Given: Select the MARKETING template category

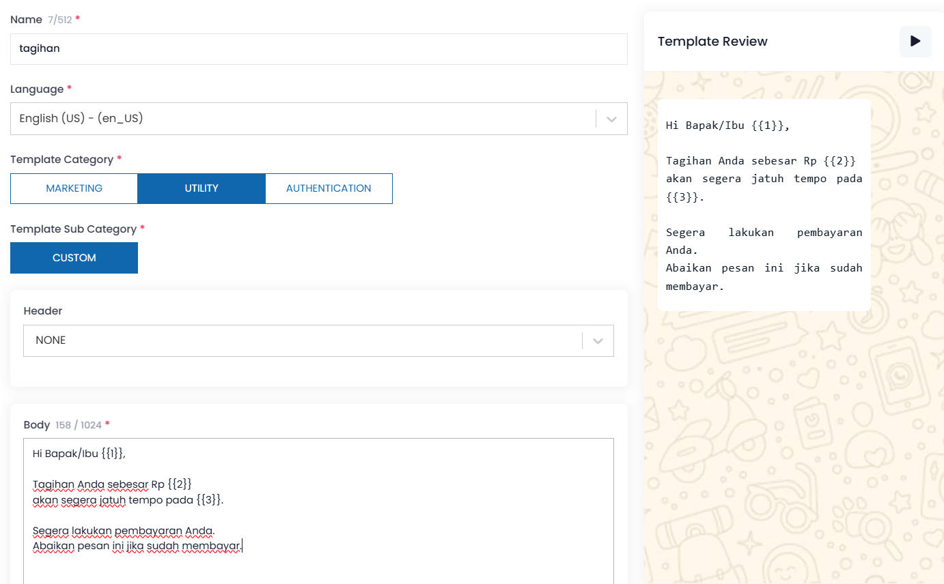Looking at the screenshot, I should tap(74, 188).
